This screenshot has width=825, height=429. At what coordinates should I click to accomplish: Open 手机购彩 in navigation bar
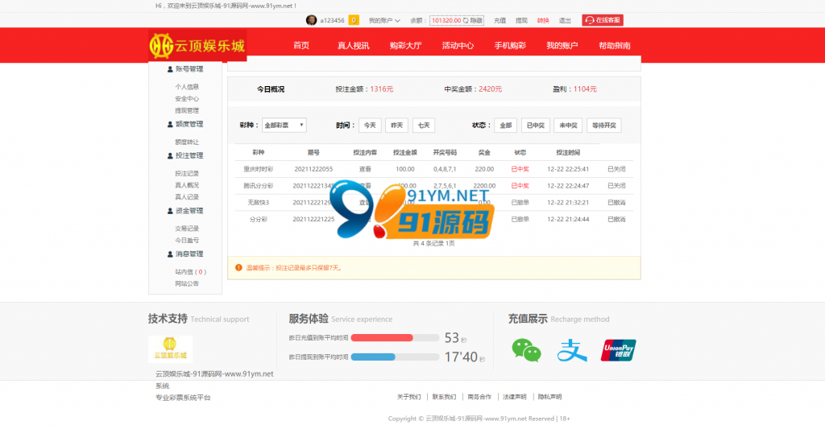click(x=510, y=46)
